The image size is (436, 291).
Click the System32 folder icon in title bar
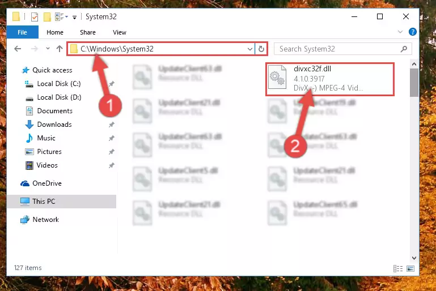pyautogui.click(x=16, y=17)
